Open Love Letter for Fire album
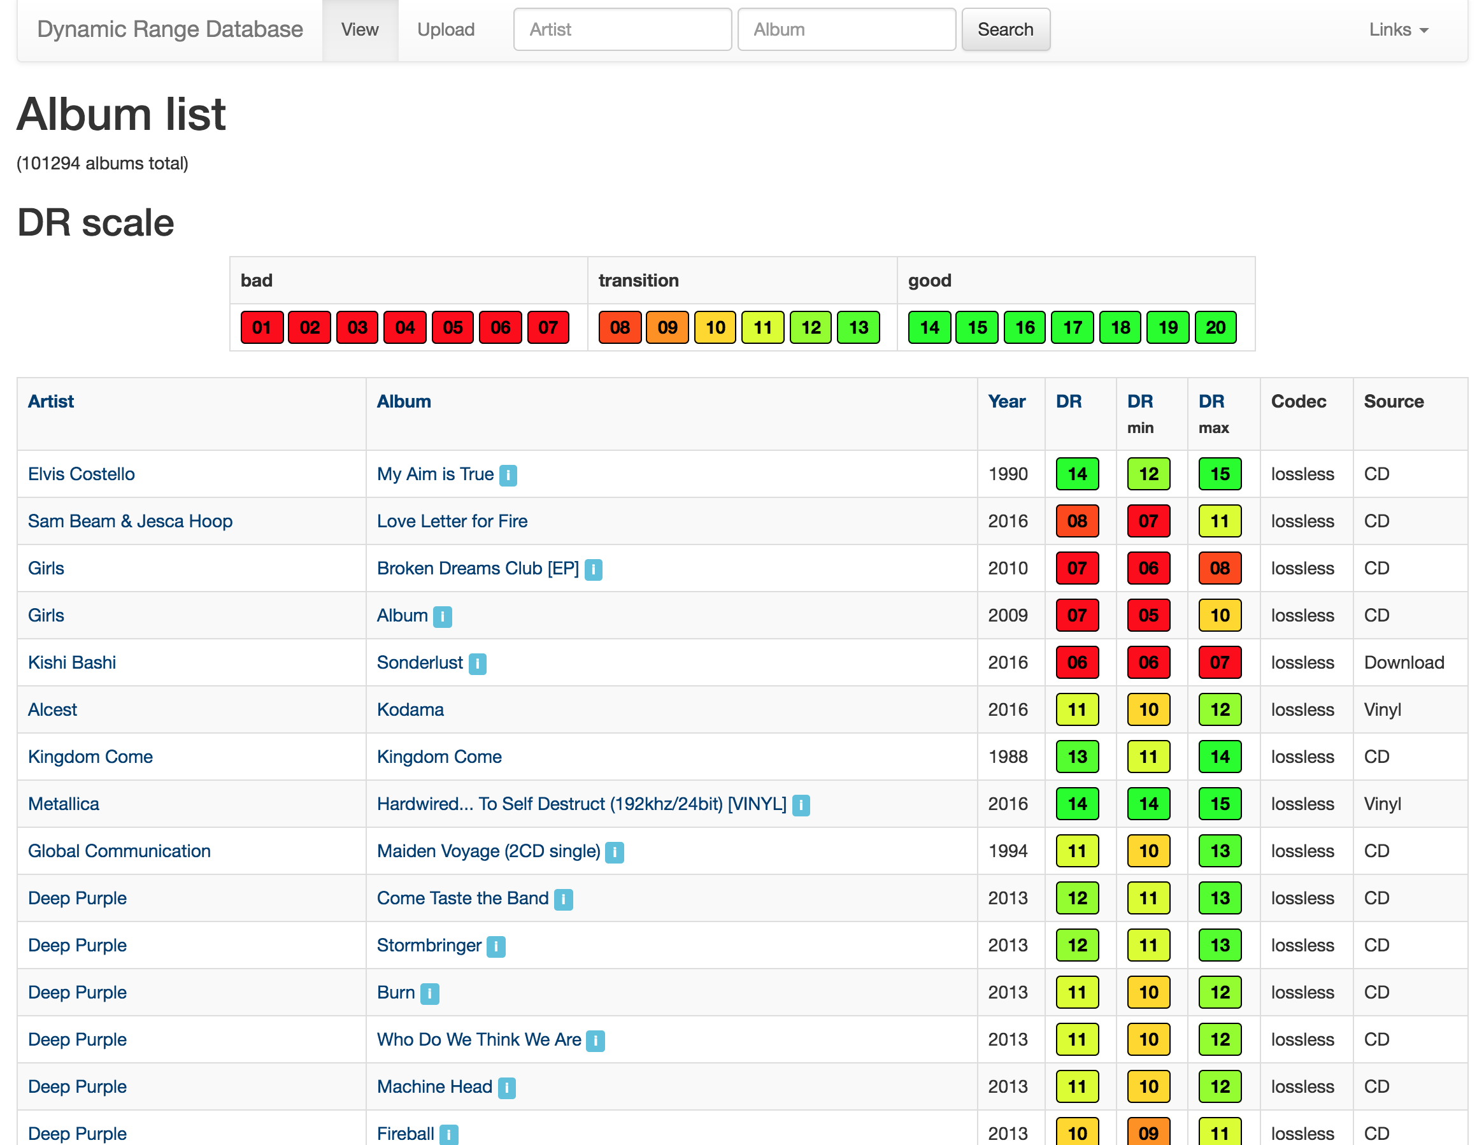Viewport: 1484px width, 1145px height. pyautogui.click(x=453, y=521)
